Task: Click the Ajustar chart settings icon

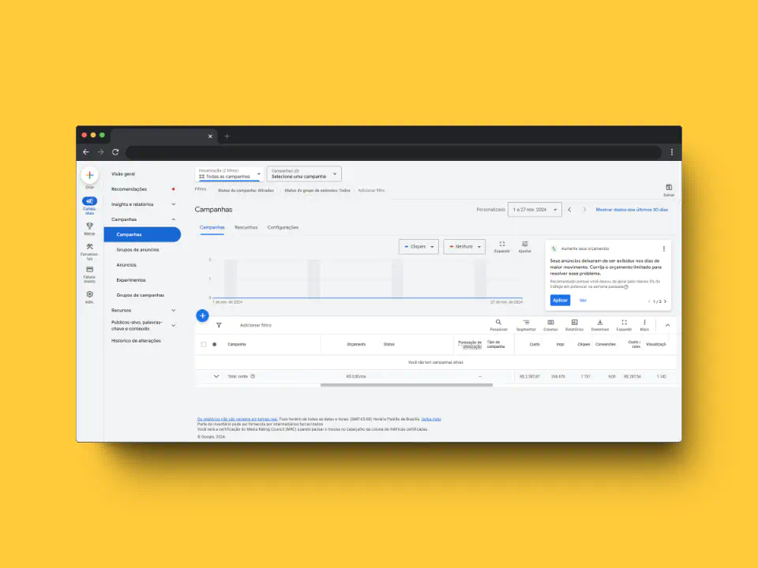Action: [x=525, y=246]
